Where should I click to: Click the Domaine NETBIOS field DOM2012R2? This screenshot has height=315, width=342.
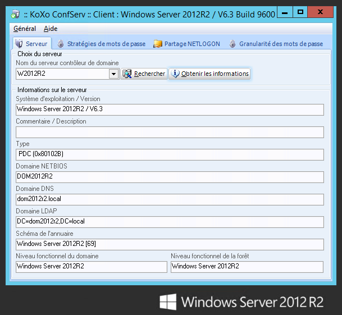point(170,177)
